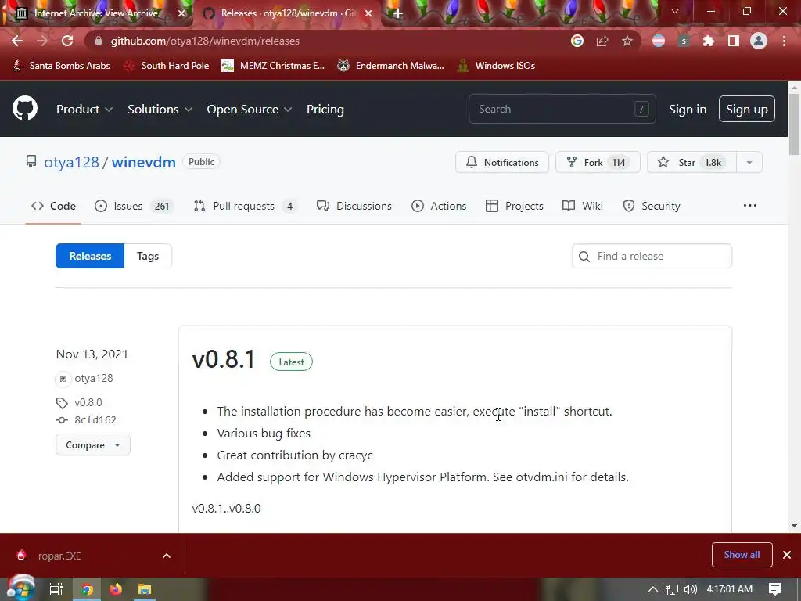Show more repository tabs via ellipsis

pyautogui.click(x=750, y=206)
